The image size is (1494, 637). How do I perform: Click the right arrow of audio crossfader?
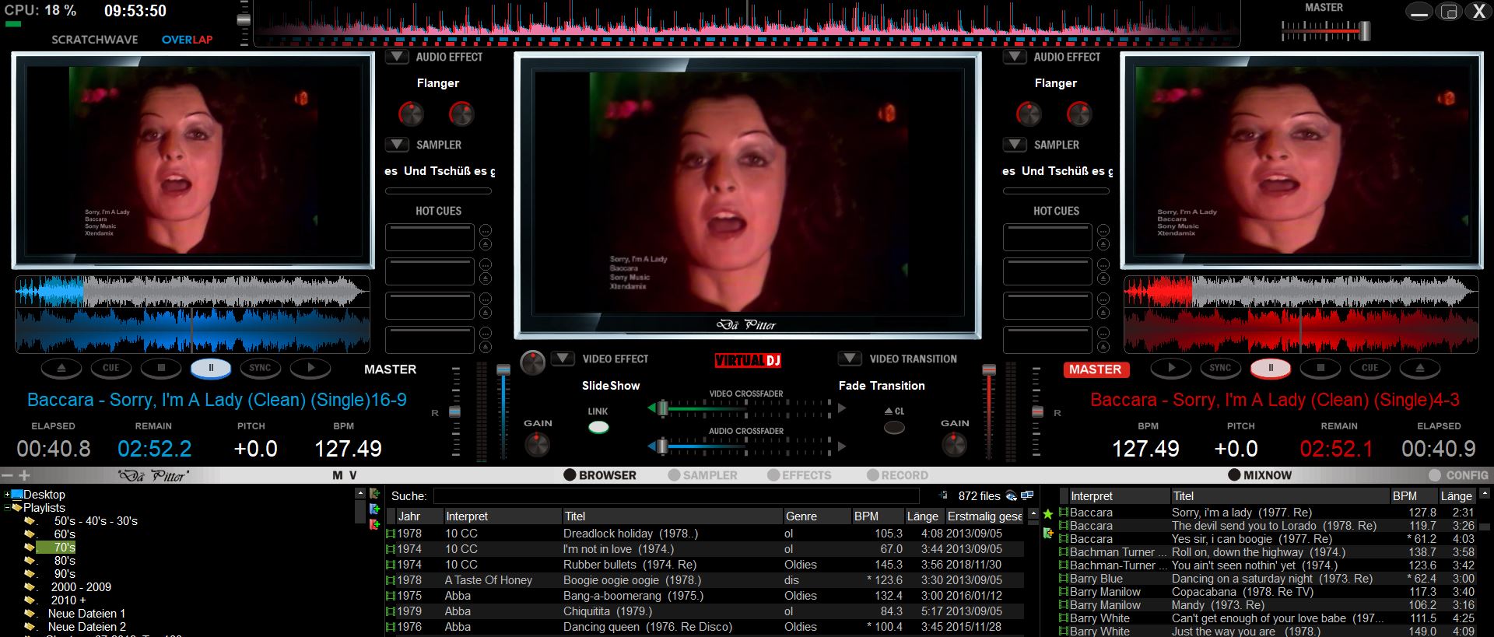pos(841,446)
